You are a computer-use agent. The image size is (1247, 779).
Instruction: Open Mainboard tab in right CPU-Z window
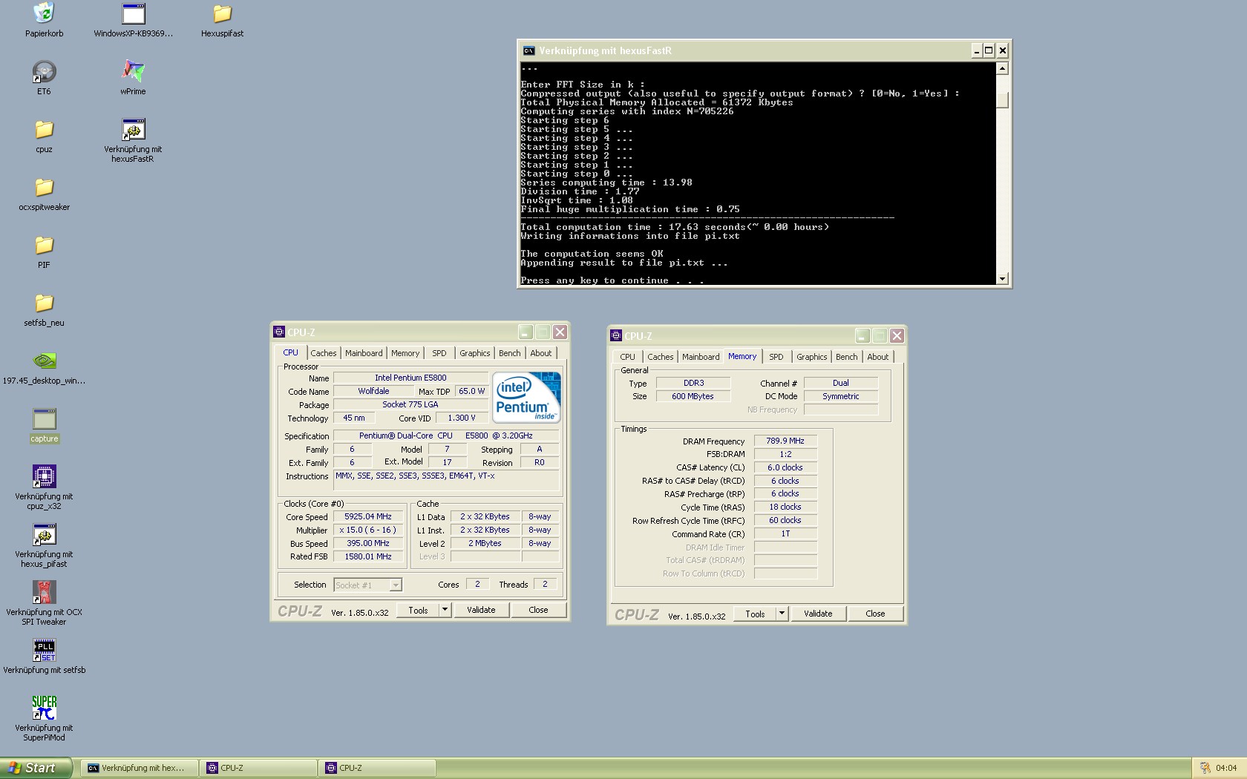(701, 357)
